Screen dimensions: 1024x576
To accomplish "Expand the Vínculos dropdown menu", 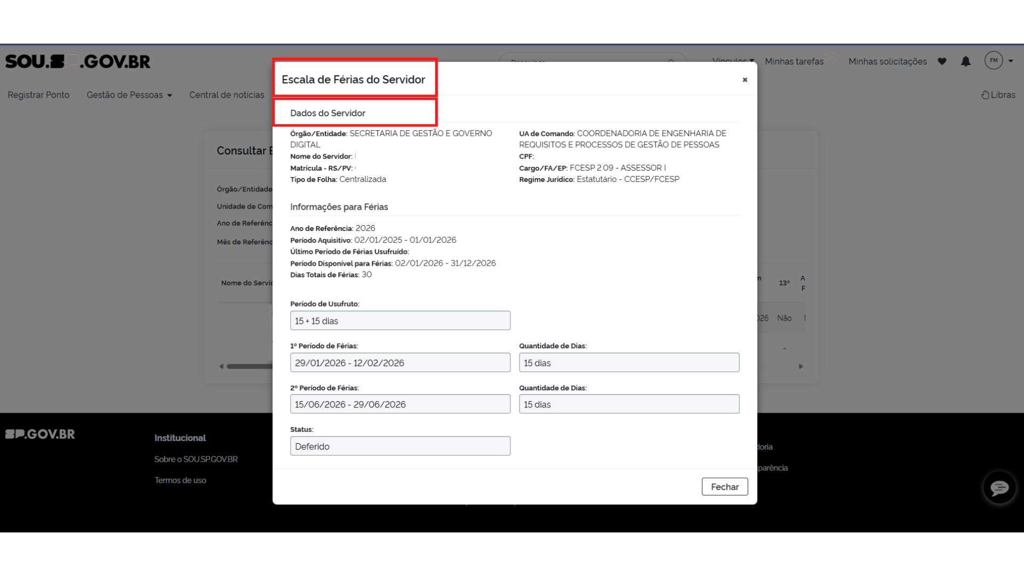I will pos(733,59).
